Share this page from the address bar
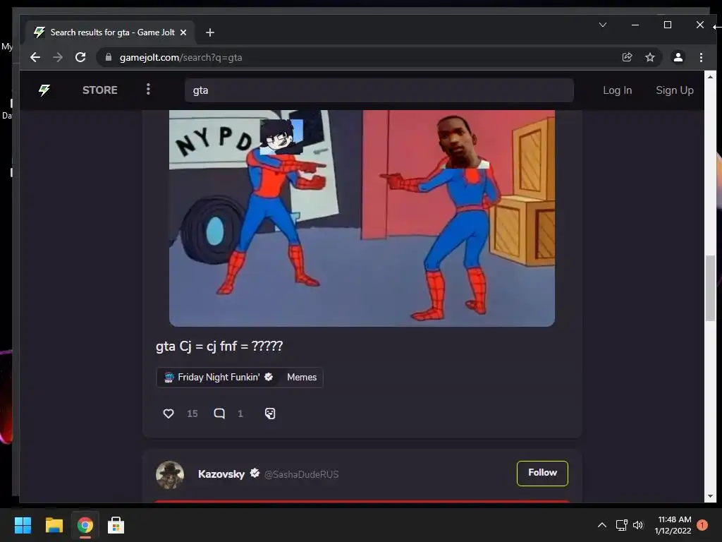Image resolution: width=722 pixels, height=542 pixels. point(627,57)
